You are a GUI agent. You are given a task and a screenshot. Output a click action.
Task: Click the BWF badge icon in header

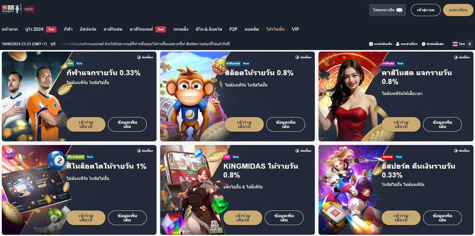pyautogui.click(x=29, y=9)
